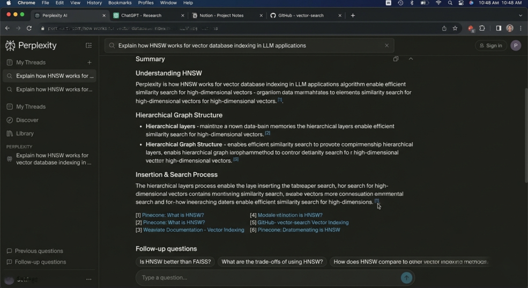Submit question with the arrow button

pyautogui.click(x=406, y=278)
